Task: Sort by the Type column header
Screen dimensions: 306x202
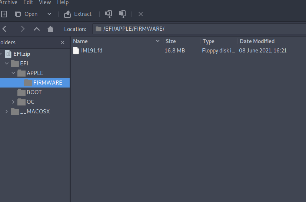Action: tap(208, 41)
